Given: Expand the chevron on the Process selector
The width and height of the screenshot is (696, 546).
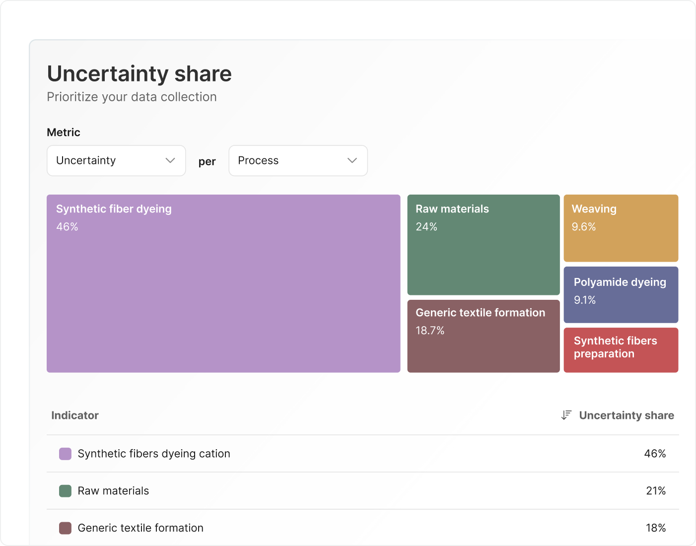Looking at the screenshot, I should 351,160.
